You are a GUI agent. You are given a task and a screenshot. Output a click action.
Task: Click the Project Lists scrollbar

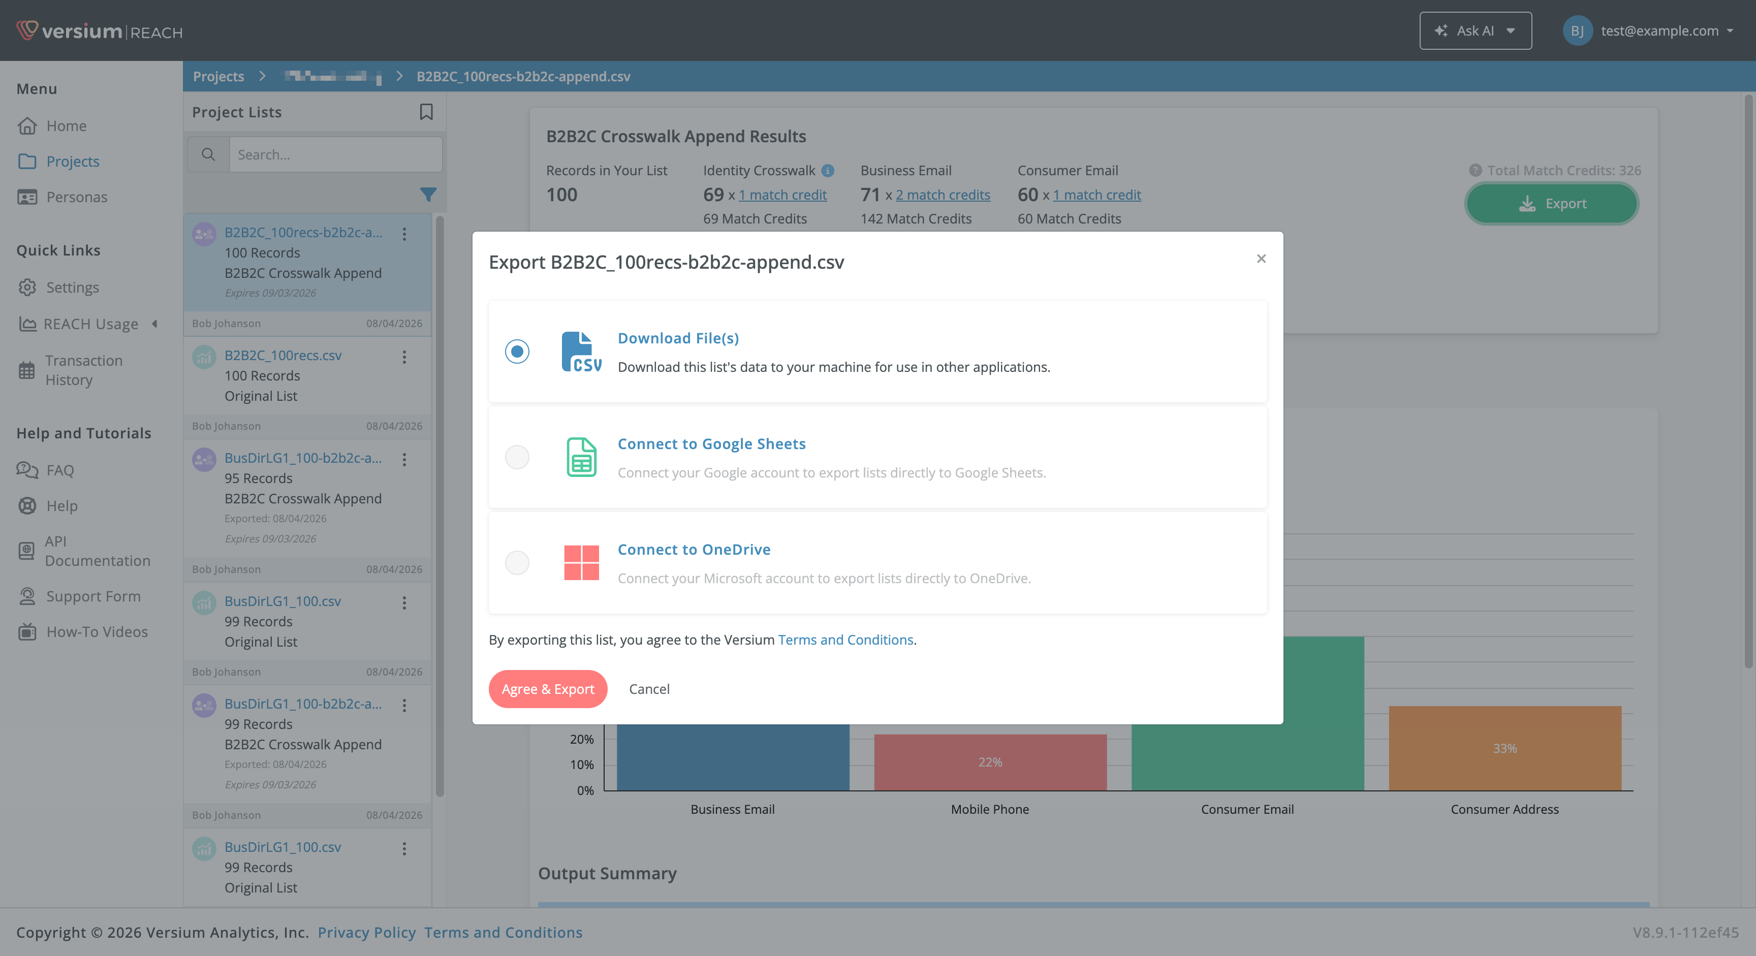pyautogui.click(x=440, y=505)
